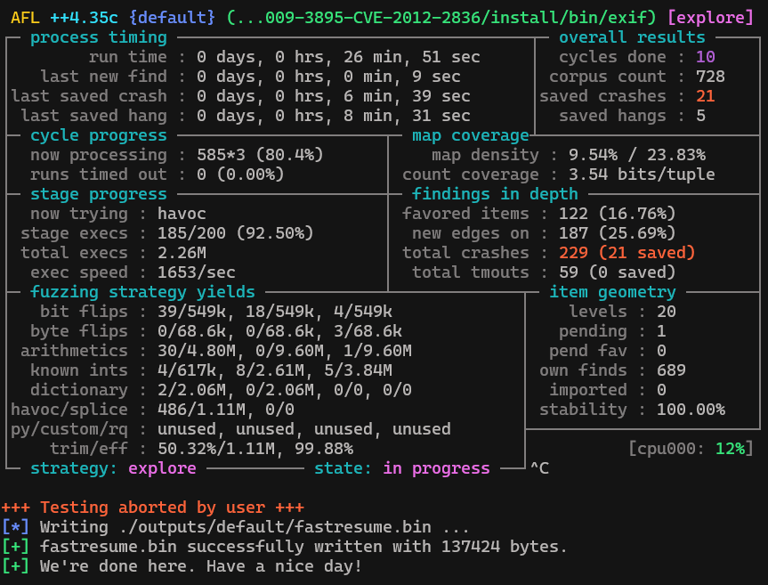This screenshot has width=768, height=585.
Task: Click the [+] marker beside fastresume.bin successfully written
Action: 16,547
